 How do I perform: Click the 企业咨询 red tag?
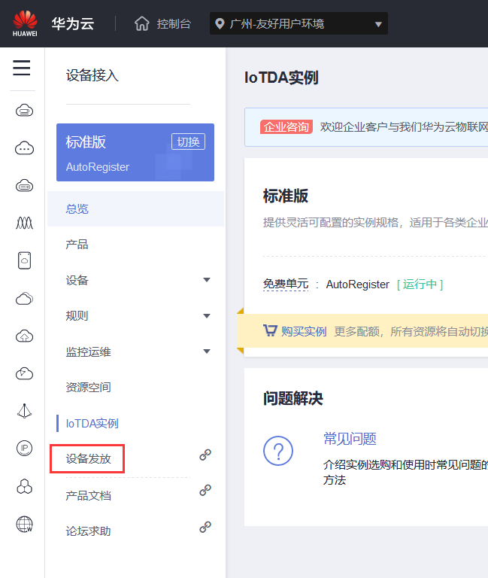click(286, 126)
